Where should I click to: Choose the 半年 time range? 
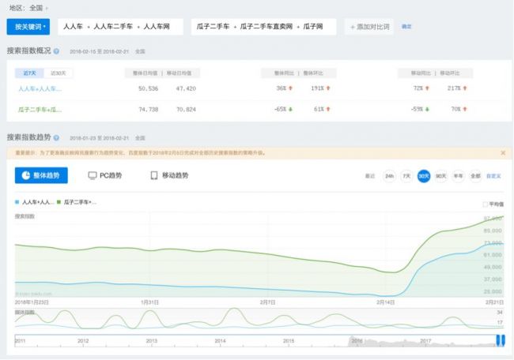(x=458, y=176)
